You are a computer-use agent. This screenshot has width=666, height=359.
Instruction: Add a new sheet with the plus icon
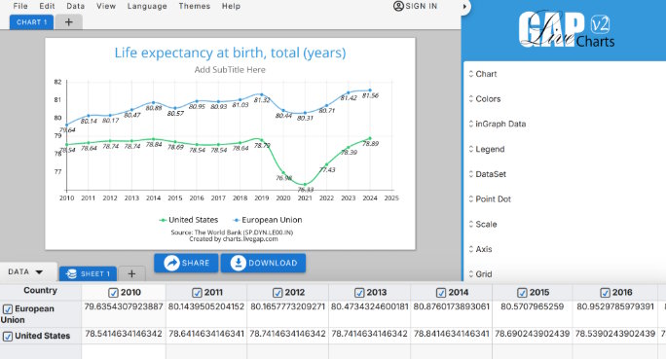tap(131, 273)
